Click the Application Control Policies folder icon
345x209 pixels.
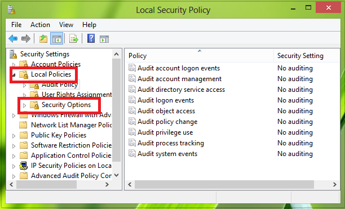point(23,155)
